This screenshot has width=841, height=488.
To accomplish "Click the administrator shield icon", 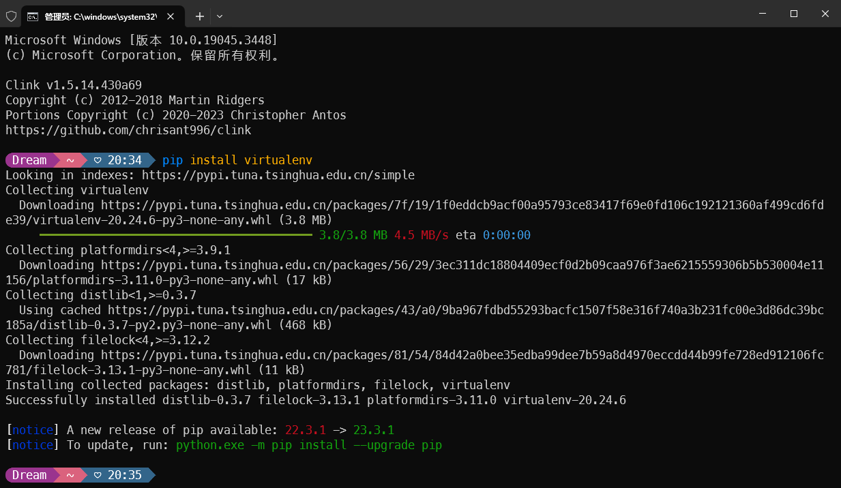I will point(11,16).
